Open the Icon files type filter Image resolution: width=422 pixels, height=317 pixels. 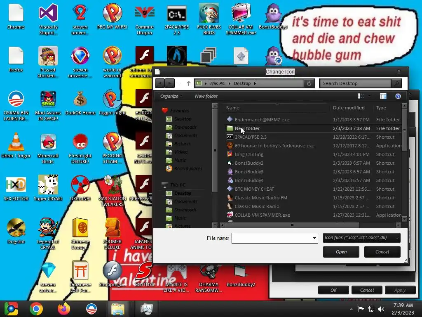(x=362, y=238)
